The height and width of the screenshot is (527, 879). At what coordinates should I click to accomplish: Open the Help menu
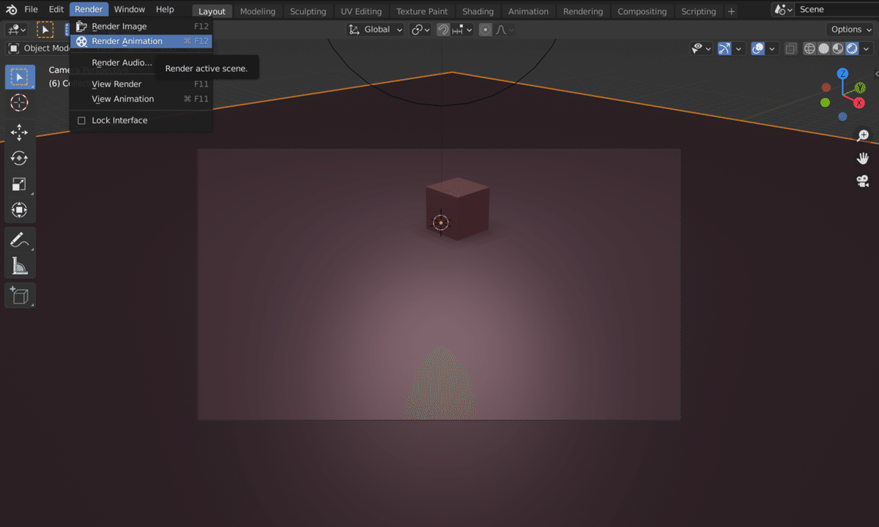pyautogui.click(x=165, y=10)
